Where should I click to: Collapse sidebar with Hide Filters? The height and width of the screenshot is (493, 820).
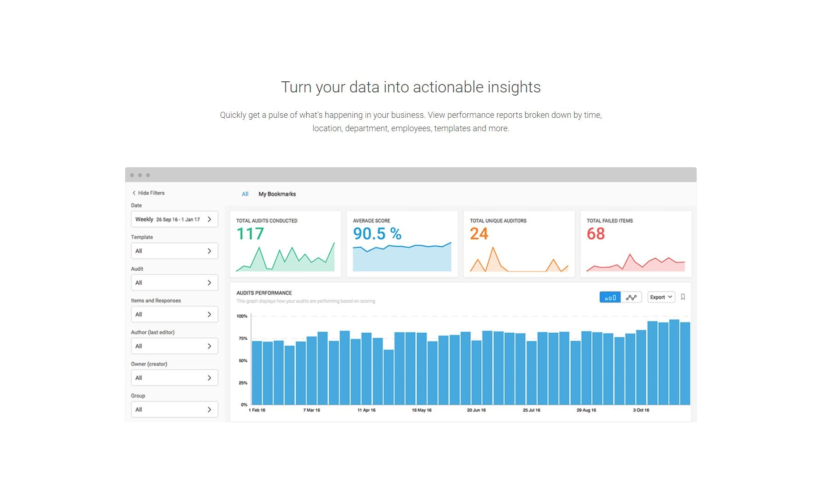click(148, 193)
